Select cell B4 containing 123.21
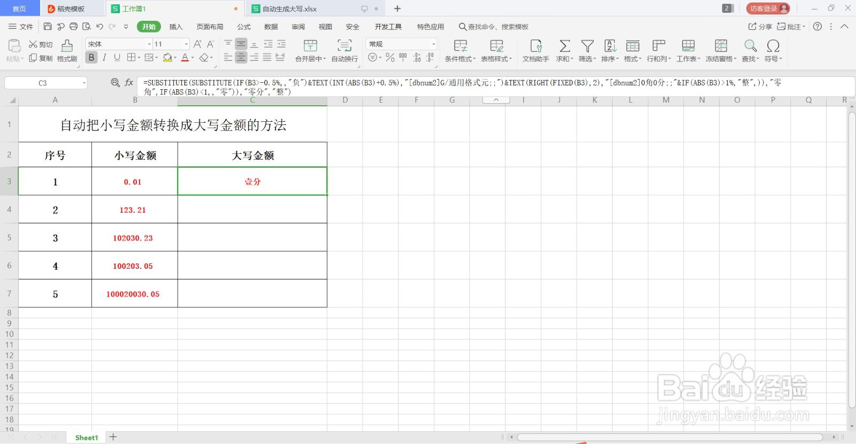 coord(134,209)
